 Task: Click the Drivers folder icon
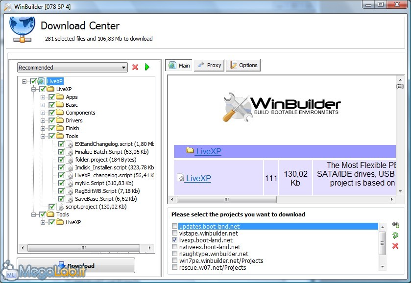tap(60, 120)
